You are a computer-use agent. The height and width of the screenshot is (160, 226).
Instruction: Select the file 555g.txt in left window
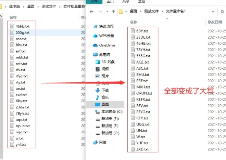coord(22,32)
